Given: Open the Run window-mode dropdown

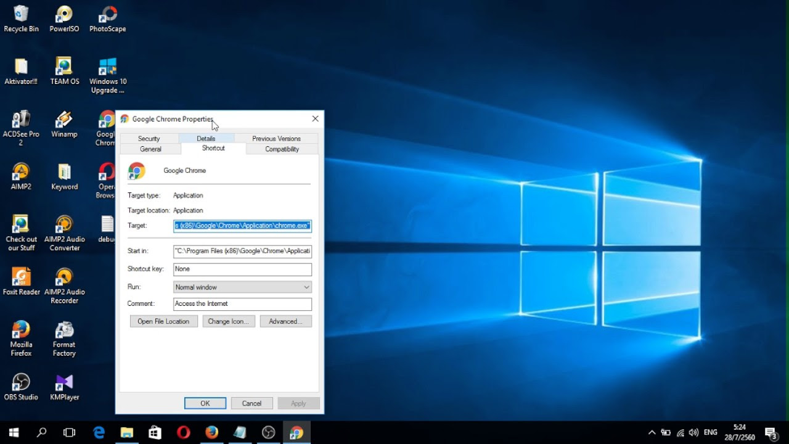Looking at the screenshot, I should pos(242,287).
